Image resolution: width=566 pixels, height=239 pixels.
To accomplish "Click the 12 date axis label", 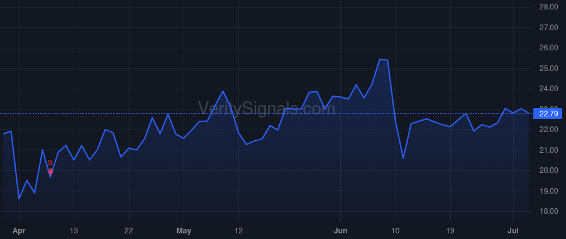I will pos(238,231).
